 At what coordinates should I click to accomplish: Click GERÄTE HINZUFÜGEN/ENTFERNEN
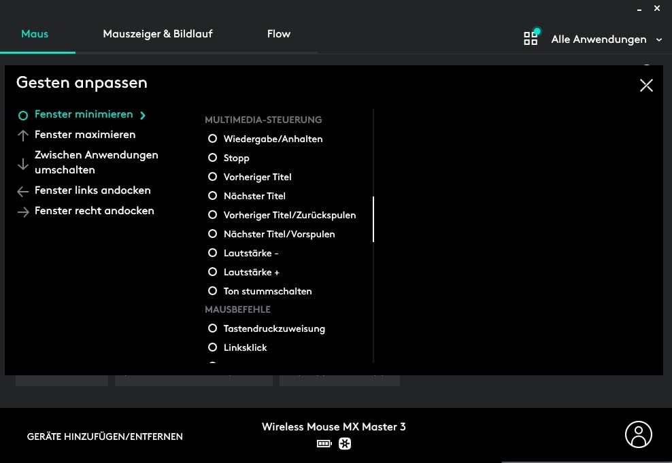[x=105, y=436]
